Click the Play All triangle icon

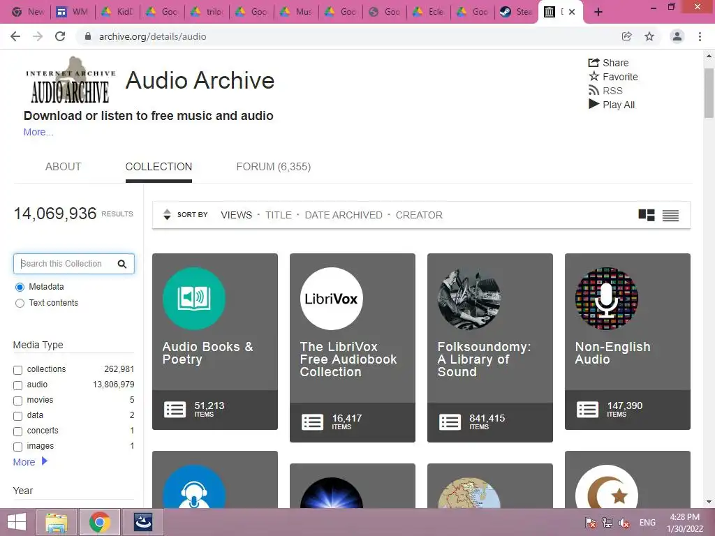594,104
